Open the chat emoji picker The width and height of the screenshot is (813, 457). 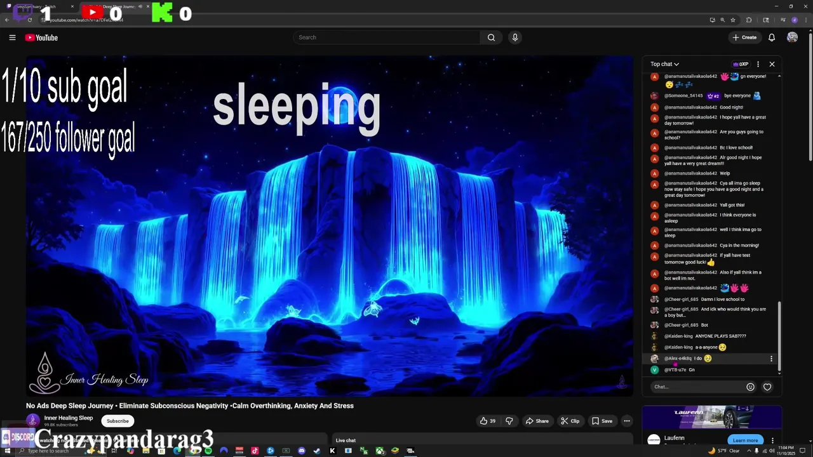750,387
